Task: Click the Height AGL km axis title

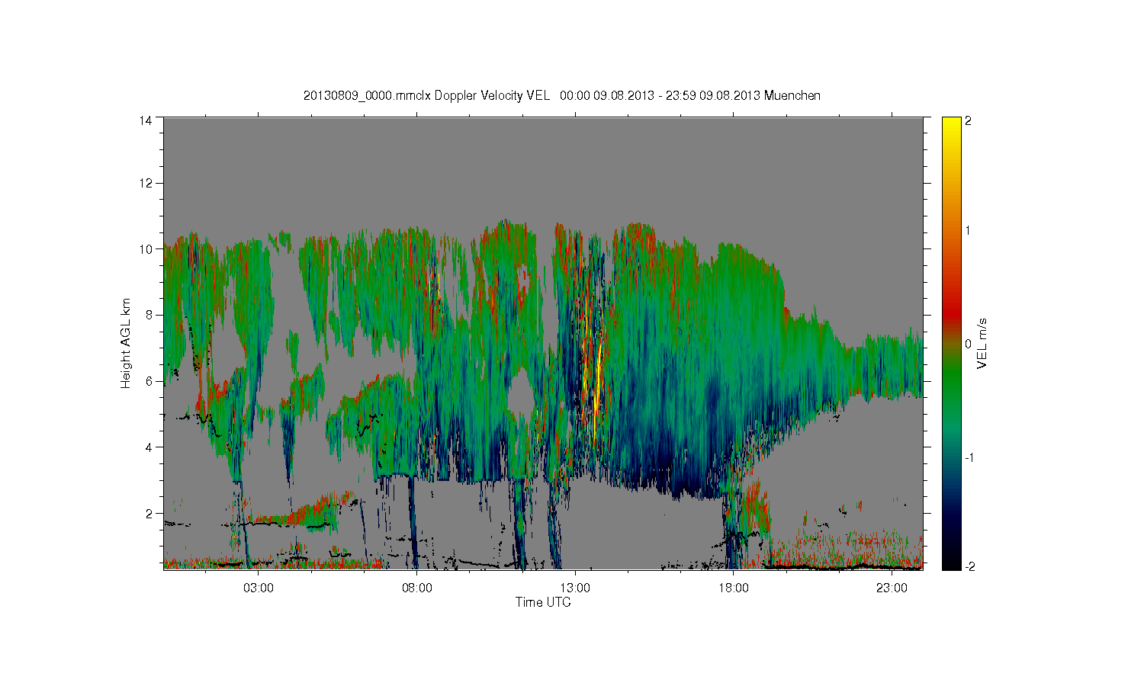Action: pos(126,343)
